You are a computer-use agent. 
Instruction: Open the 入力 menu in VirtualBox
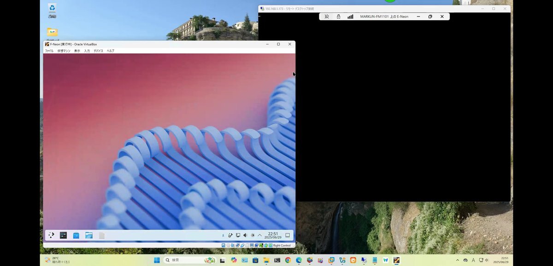click(x=87, y=51)
